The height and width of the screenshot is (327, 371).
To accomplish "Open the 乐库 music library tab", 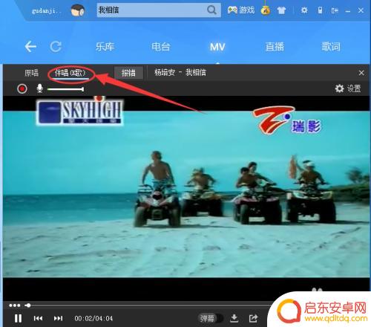I will click(105, 47).
